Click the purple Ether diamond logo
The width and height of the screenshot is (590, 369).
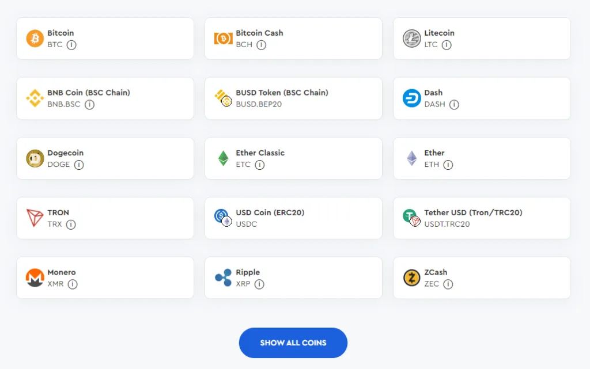pos(412,158)
